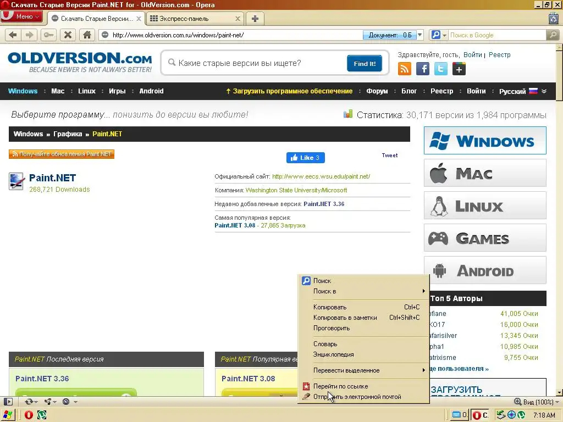Screen dimensions: 563x422
Task: Click the Игры navigation item
Action: pyautogui.click(x=118, y=91)
